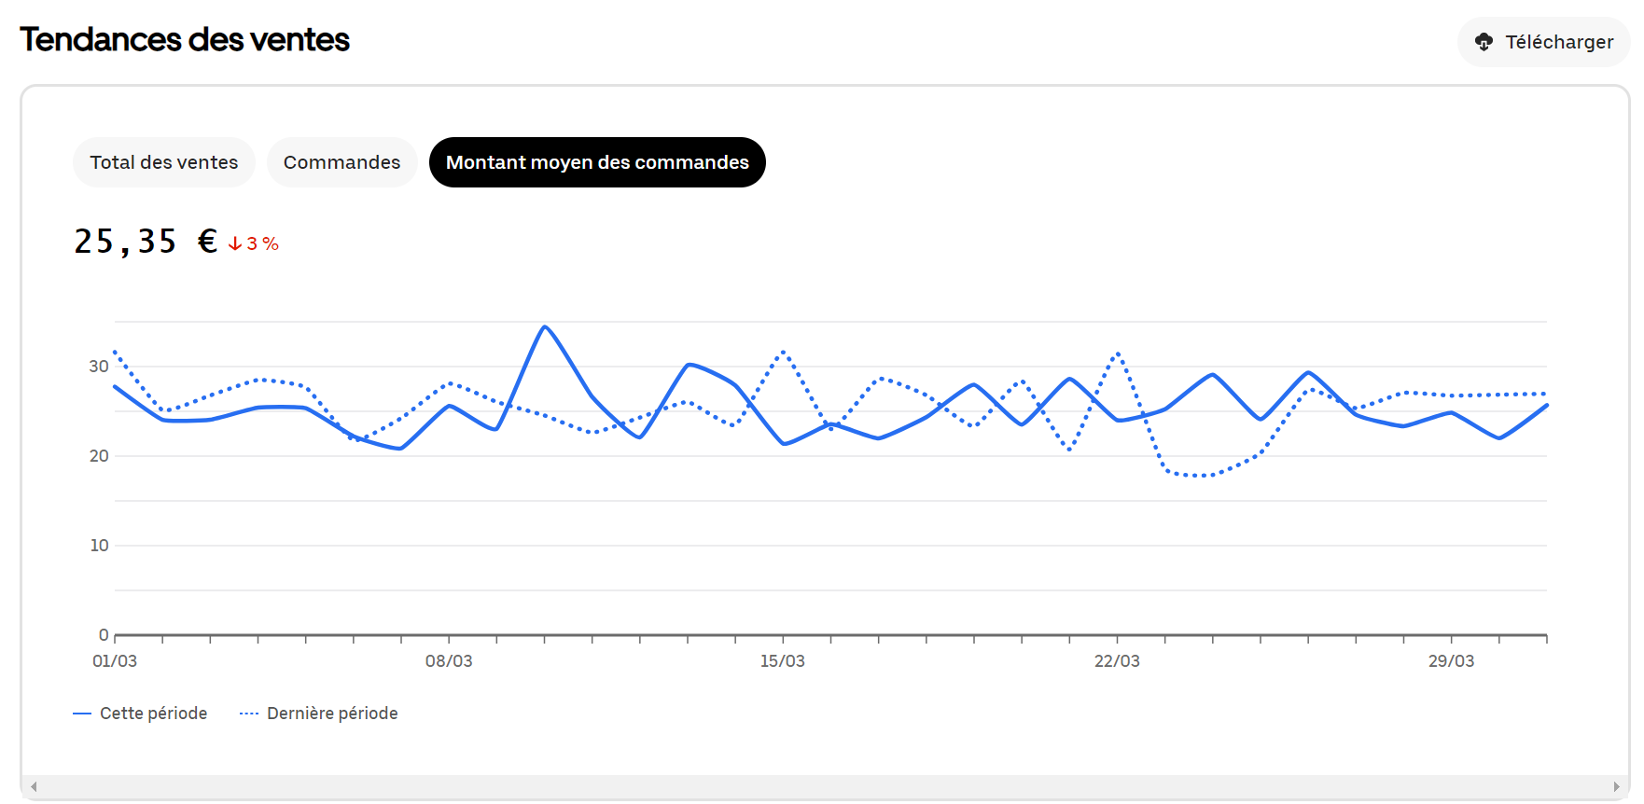Click the 29/03 date axis label
Viewport: 1644px width, 804px height.
pyautogui.click(x=1451, y=661)
